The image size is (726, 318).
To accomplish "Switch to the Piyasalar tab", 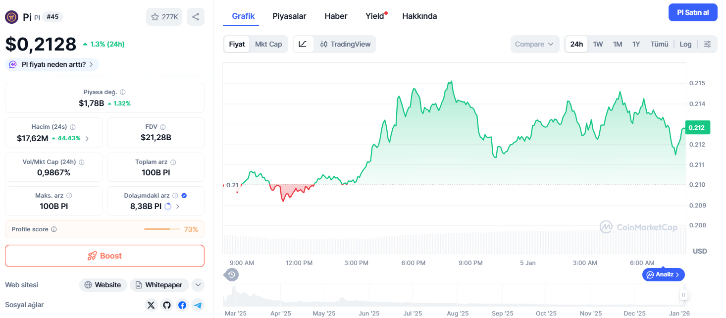I will pos(289,16).
